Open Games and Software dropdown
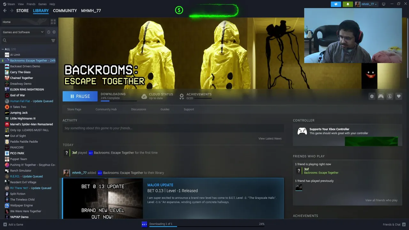 point(23,32)
